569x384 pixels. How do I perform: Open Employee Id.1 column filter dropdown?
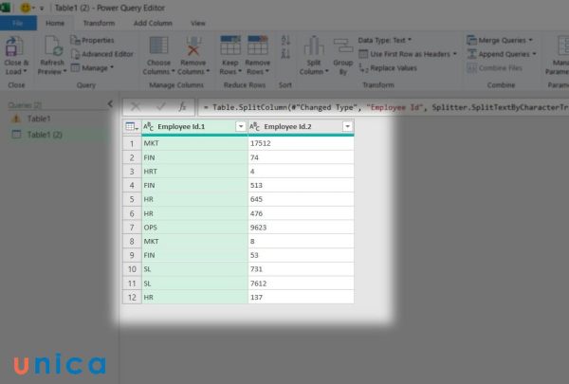click(x=239, y=127)
